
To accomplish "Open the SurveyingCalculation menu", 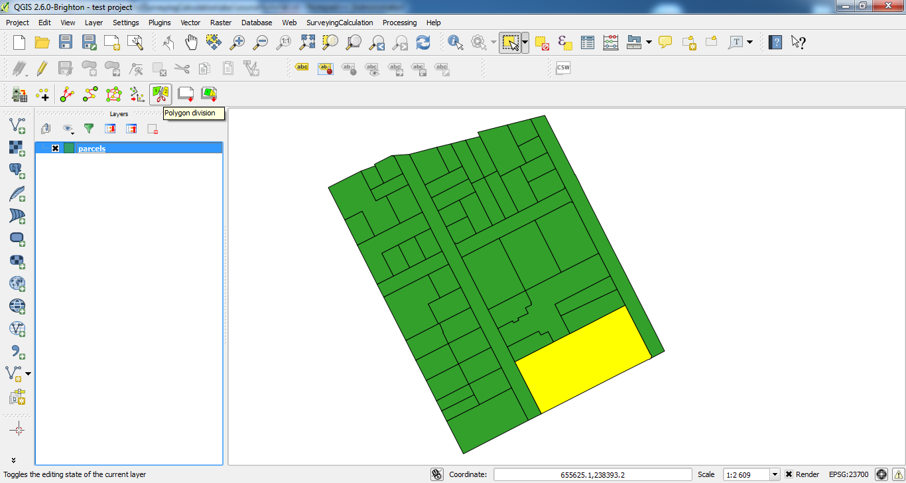I will coord(340,23).
